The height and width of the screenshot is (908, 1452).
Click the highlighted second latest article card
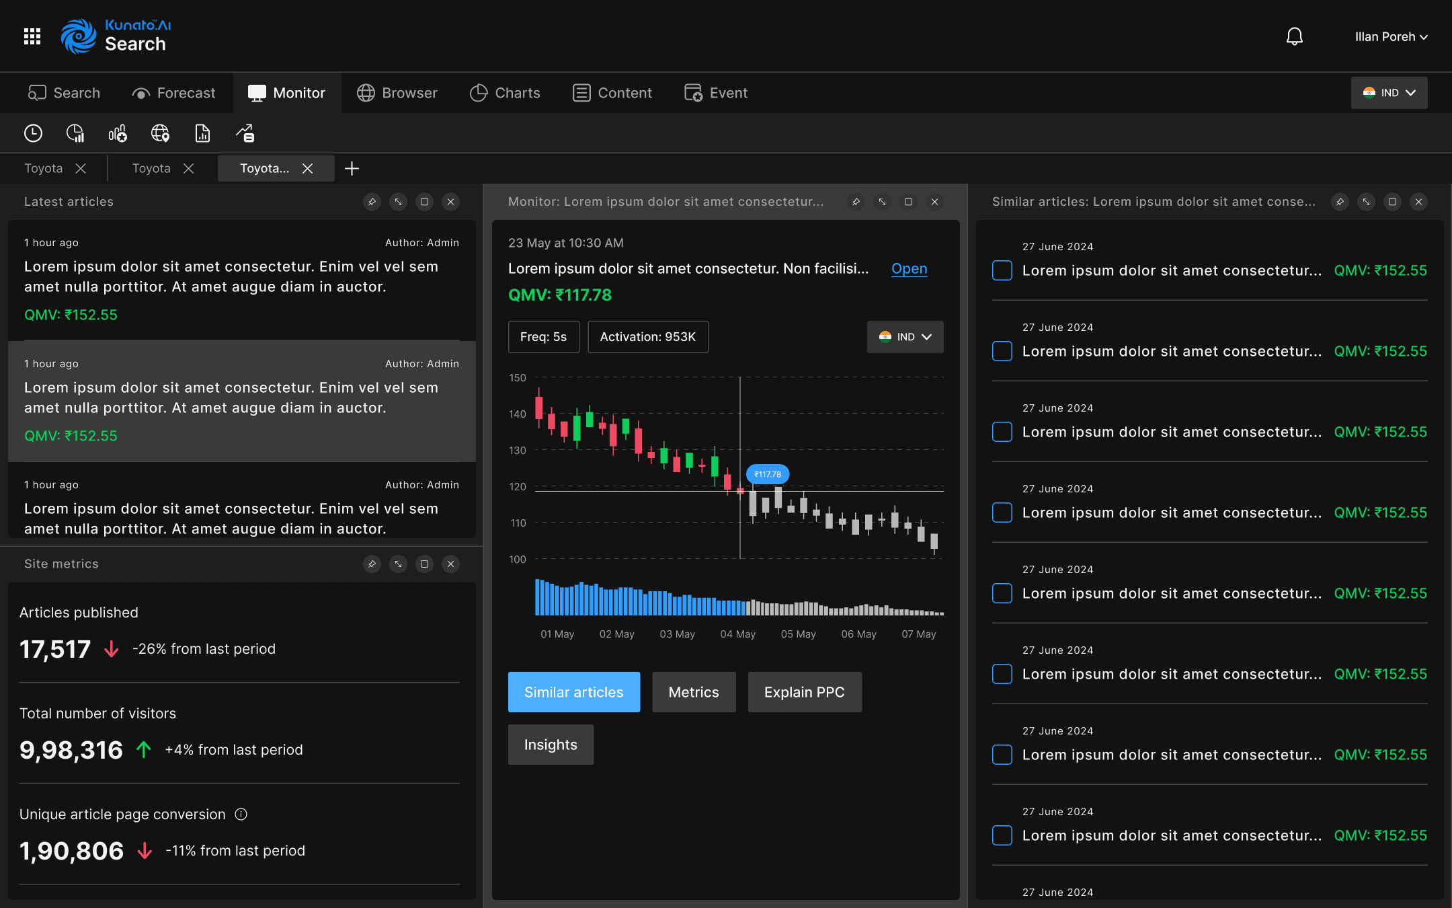point(242,401)
